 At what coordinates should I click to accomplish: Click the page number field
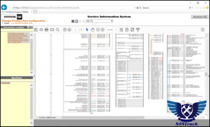[76, 30]
